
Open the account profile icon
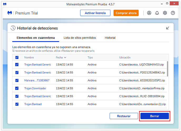(149, 13)
